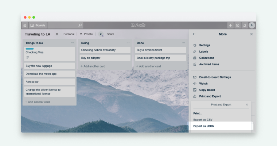
Task: Open Done list menu dots
Action: 184,43
